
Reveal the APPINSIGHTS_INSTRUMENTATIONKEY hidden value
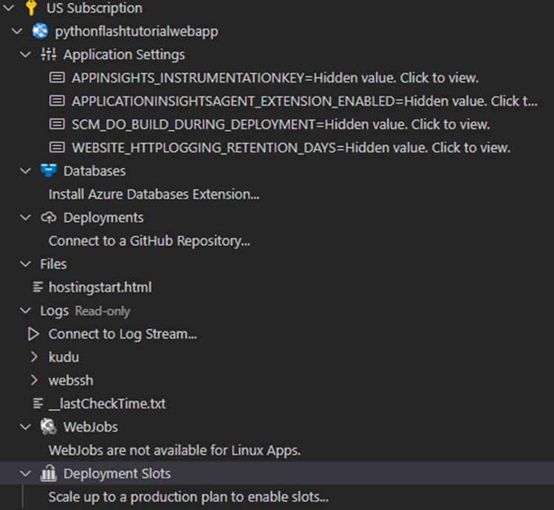276,77
